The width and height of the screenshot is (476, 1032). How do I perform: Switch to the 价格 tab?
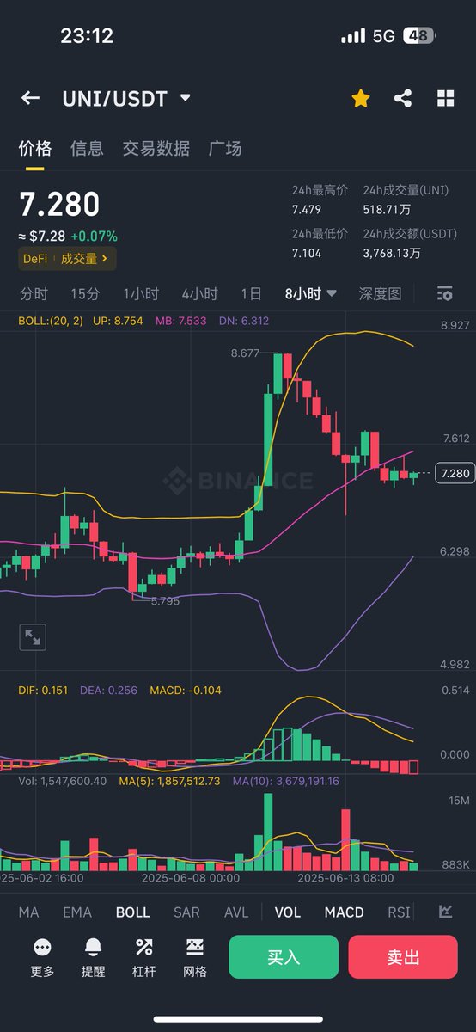coord(35,149)
